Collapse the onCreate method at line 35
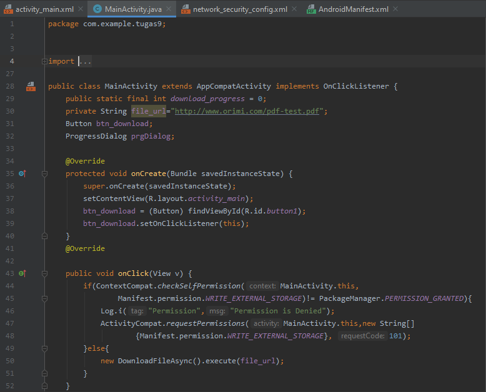This screenshot has width=486, height=392. click(x=44, y=174)
